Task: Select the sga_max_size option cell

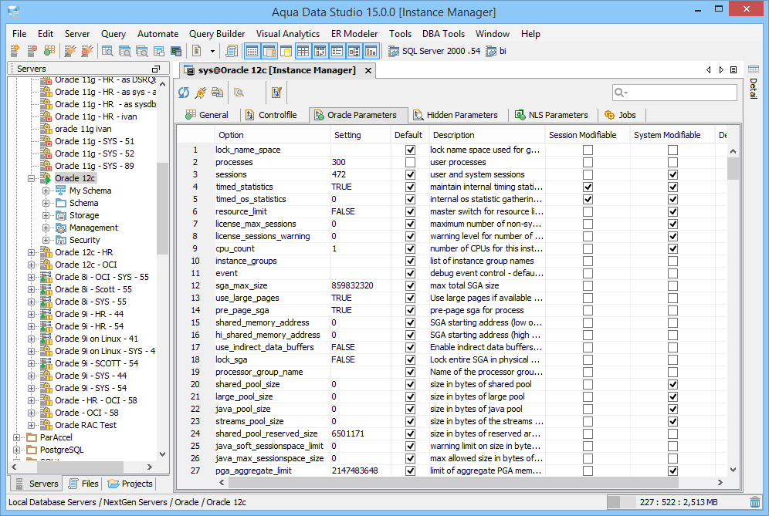Action: 273,285
